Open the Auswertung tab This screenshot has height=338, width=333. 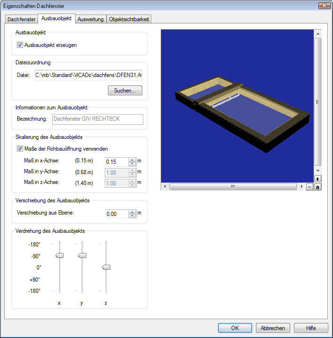pyautogui.click(x=91, y=19)
